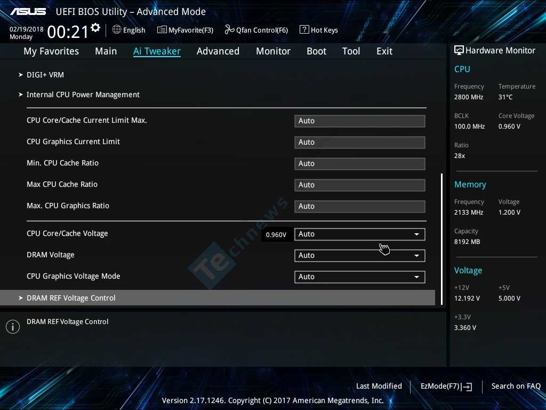The image size is (546, 410).
Task: Expand DRAM REF Voltage Control submenu
Action: [218, 298]
